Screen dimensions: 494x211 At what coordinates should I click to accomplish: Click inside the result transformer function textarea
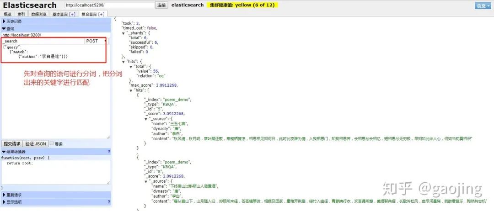click(56, 172)
